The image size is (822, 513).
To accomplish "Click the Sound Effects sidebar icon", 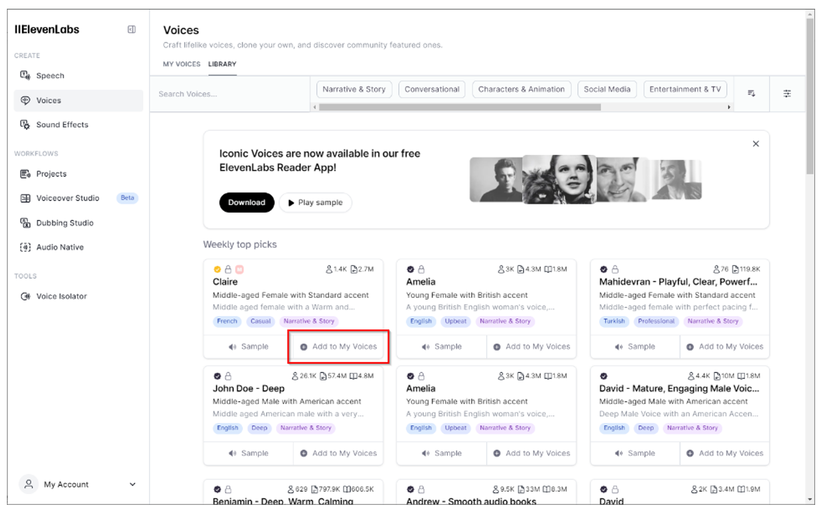I will pos(26,124).
